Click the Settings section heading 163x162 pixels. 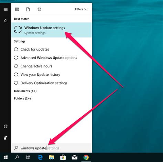[20, 41]
